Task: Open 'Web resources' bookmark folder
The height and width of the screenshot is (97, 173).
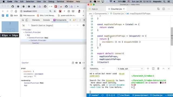Action: point(27,16)
